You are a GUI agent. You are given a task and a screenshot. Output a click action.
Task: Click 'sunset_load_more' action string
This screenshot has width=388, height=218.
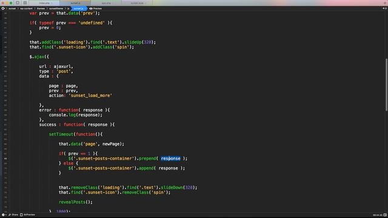pyautogui.click(x=90, y=96)
